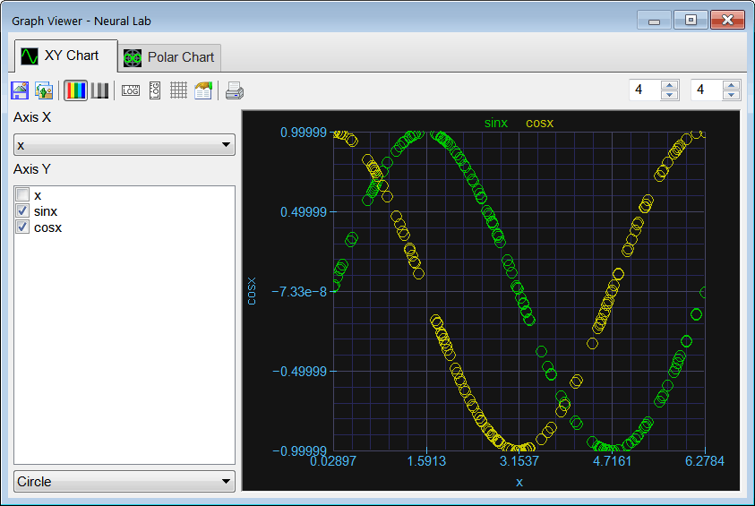The image size is (755, 506).
Task: Switch to grayscale display mode icon
Action: tap(99, 90)
